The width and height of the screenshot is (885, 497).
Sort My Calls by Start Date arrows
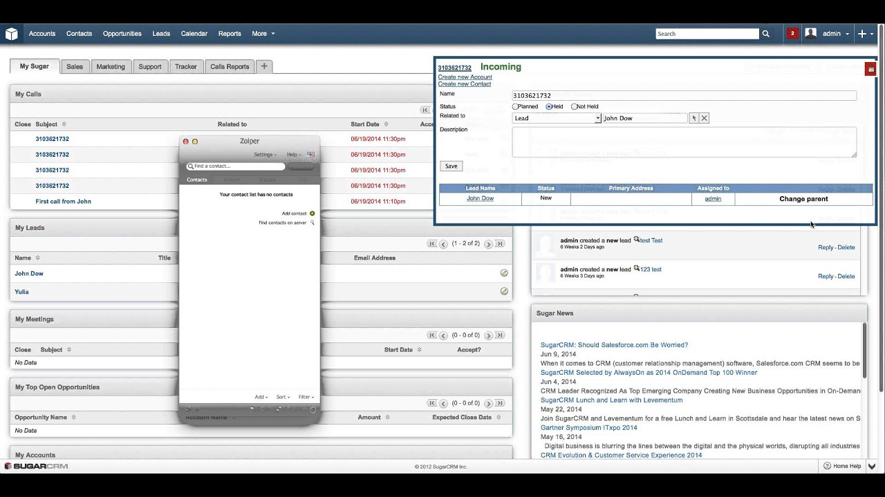(x=386, y=124)
